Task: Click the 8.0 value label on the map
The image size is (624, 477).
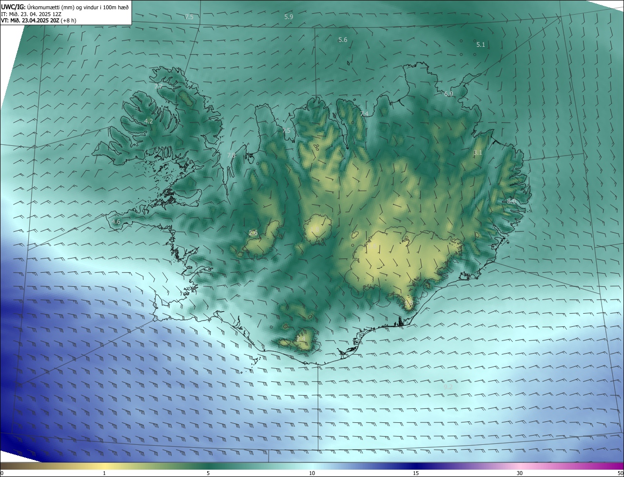Action: (x=511, y=200)
